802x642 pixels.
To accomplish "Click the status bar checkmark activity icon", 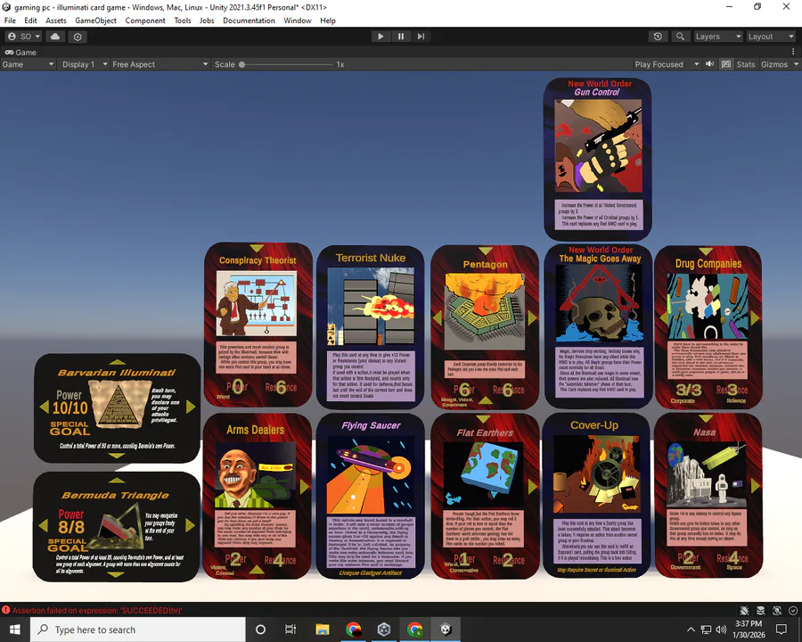I will (x=793, y=610).
